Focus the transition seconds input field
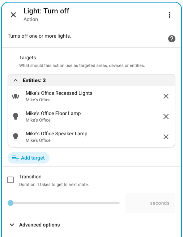Screen dimensions: 183x237 [150, 203]
